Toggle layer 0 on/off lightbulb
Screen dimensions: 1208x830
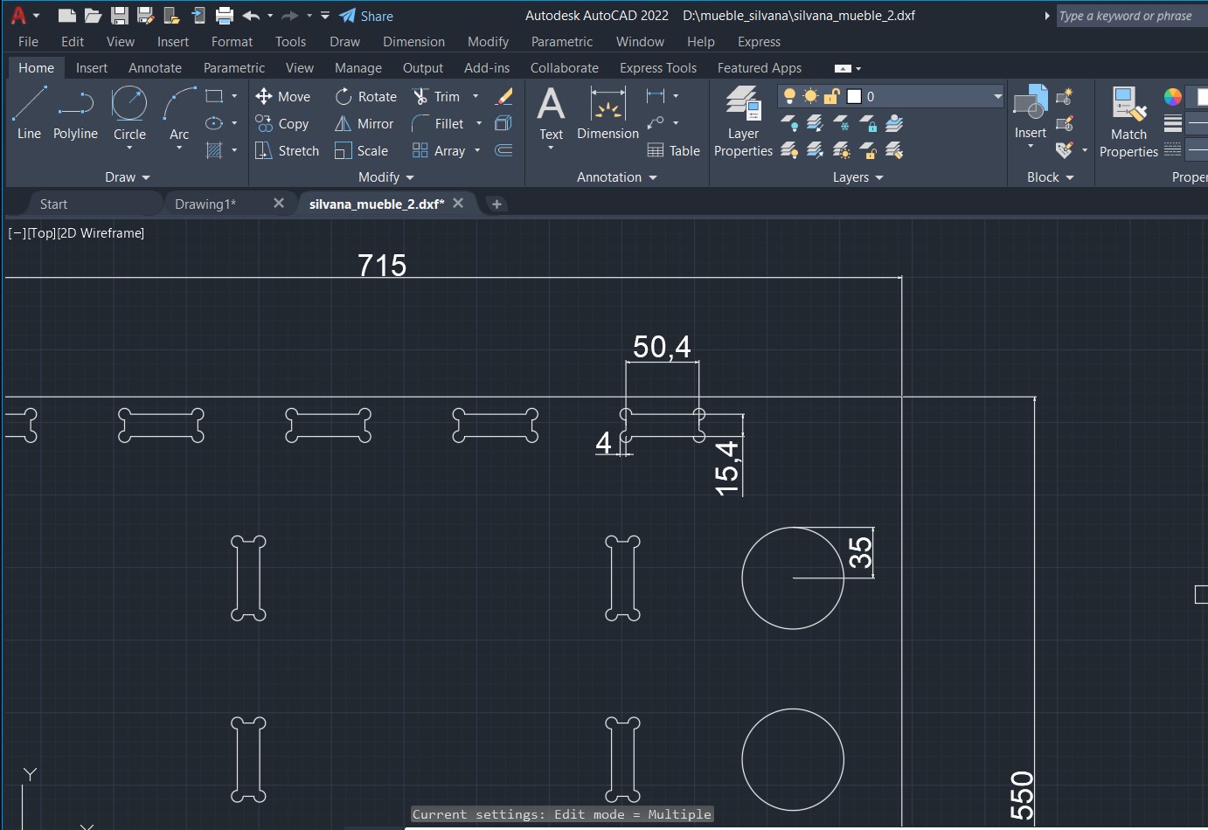click(x=789, y=96)
